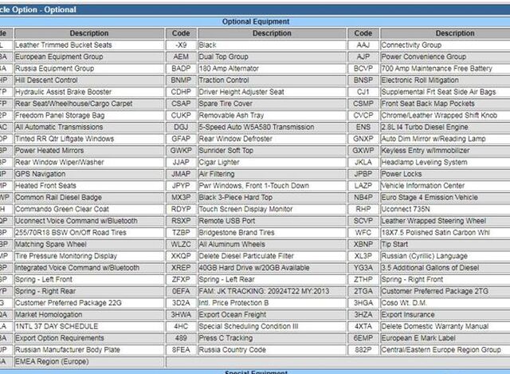This screenshot has height=374, width=510.
Task: Select the 'MX3P' code cell
Action: pyautogui.click(x=181, y=197)
